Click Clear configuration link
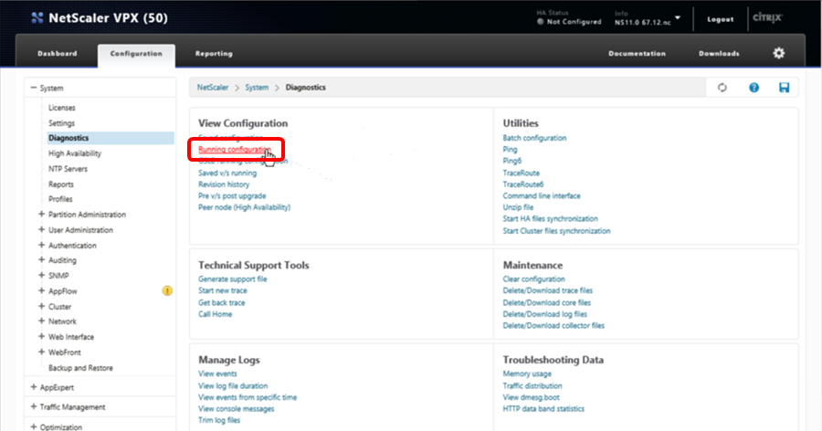822x431 pixels. pyautogui.click(x=533, y=279)
